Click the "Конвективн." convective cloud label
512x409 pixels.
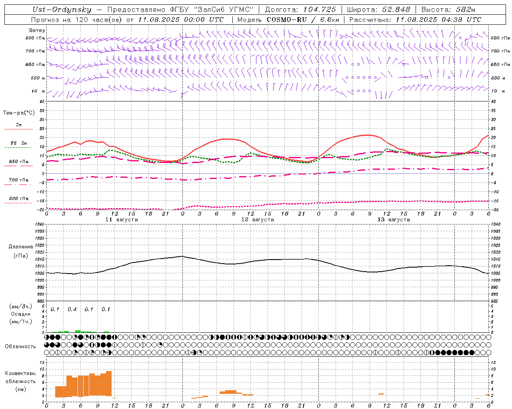20,373
